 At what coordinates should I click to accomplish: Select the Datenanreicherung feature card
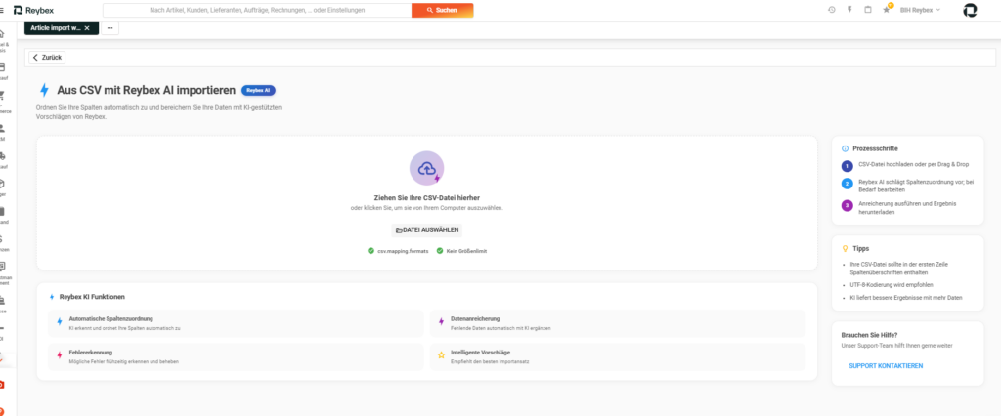coord(618,323)
